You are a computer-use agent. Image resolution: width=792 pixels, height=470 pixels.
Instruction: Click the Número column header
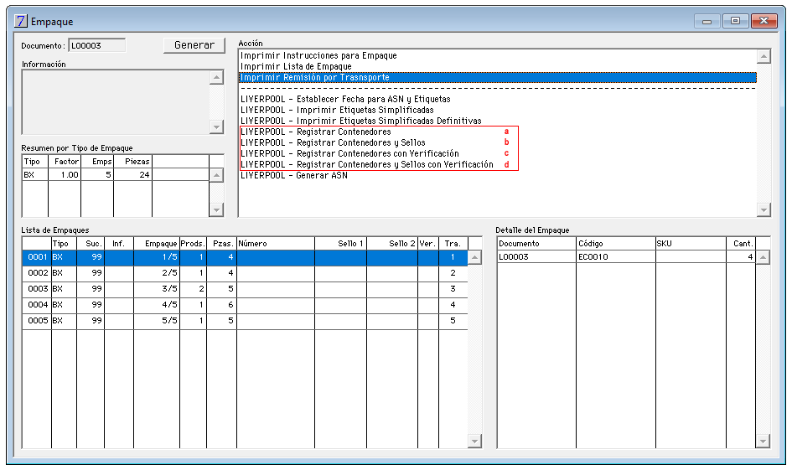275,243
